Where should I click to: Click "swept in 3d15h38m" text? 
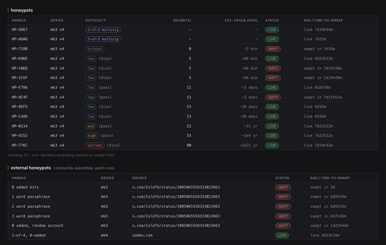tap(322, 68)
